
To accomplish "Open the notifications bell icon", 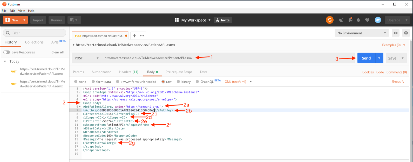I will click(x=358, y=20).
